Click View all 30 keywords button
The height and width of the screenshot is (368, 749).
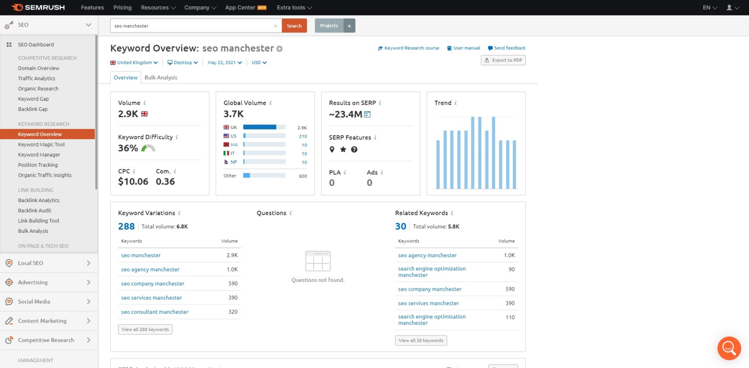click(421, 340)
